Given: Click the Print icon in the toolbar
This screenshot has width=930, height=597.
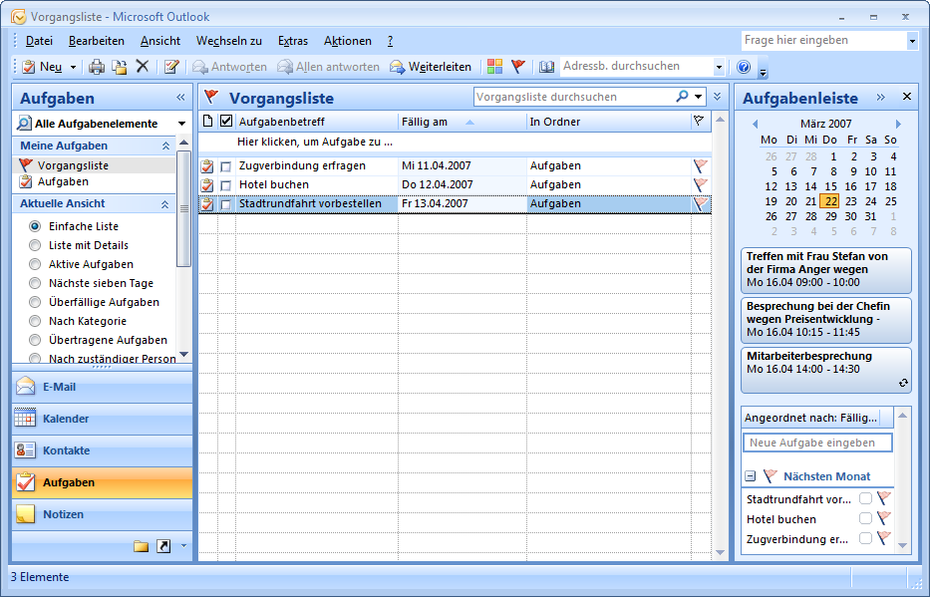Looking at the screenshot, I should coord(97,67).
